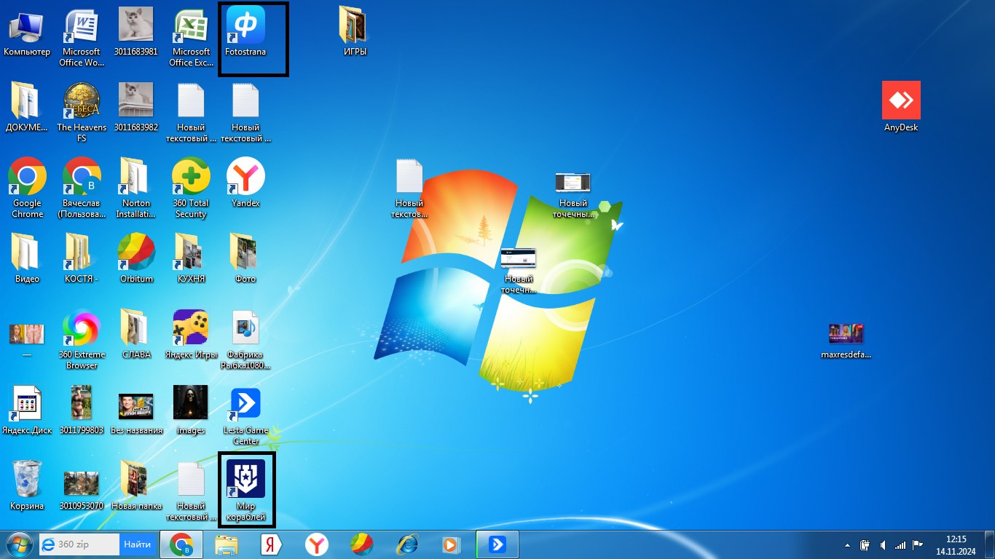
Task: Select the images skull picture file
Action: pyautogui.click(x=191, y=411)
